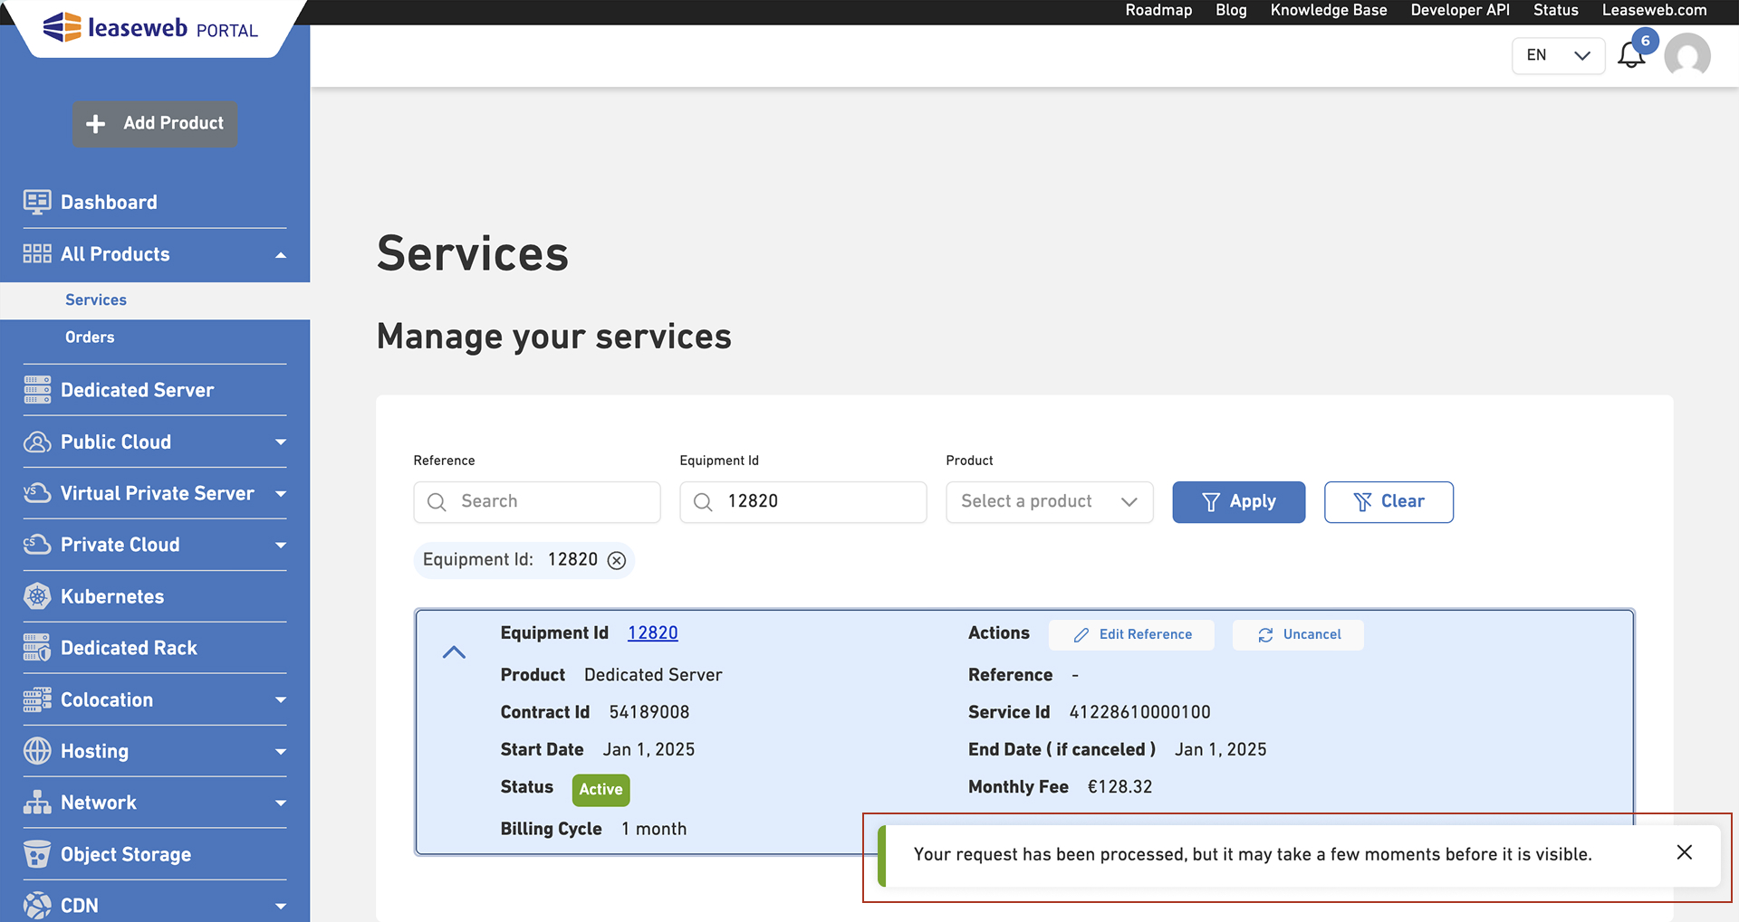Open the Status link in top bar

pos(1555,11)
